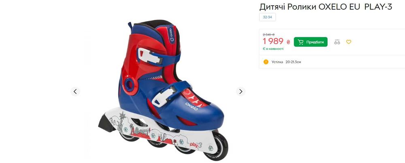
Task: Click the shopping cart icon inside Придбати
Action: 301,42
